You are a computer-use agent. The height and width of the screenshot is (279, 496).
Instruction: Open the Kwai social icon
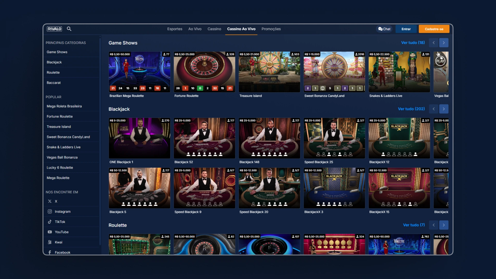pyautogui.click(x=50, y=242)
